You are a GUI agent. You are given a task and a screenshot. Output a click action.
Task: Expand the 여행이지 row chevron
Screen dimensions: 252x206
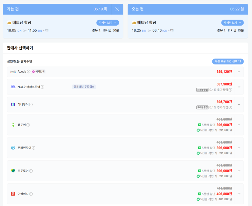239,194
